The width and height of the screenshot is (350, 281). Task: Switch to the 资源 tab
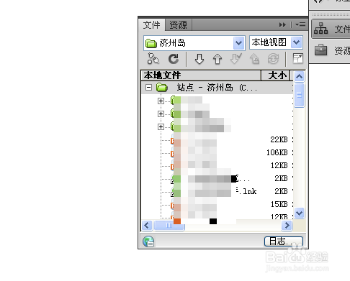[x=179, y=25]
